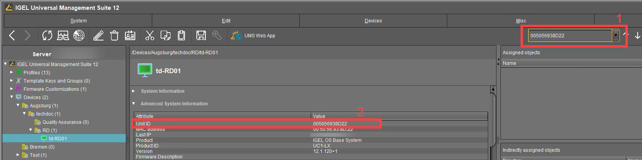
Task: Click the radar scan for devices icon
Action: 79,36
